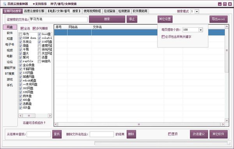
Task: Select the 网盘 category
Action: (10, 27)
